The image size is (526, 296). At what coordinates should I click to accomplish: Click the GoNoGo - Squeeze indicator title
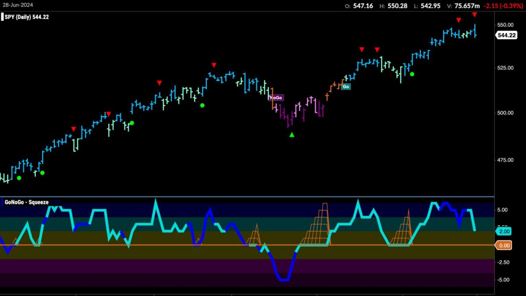point(26,203)
